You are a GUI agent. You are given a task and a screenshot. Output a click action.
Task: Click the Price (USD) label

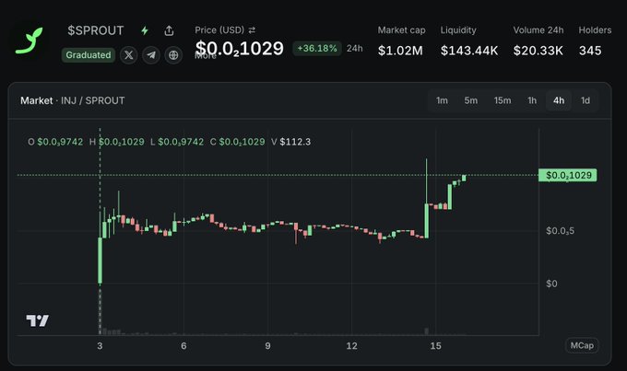point(219,30)
